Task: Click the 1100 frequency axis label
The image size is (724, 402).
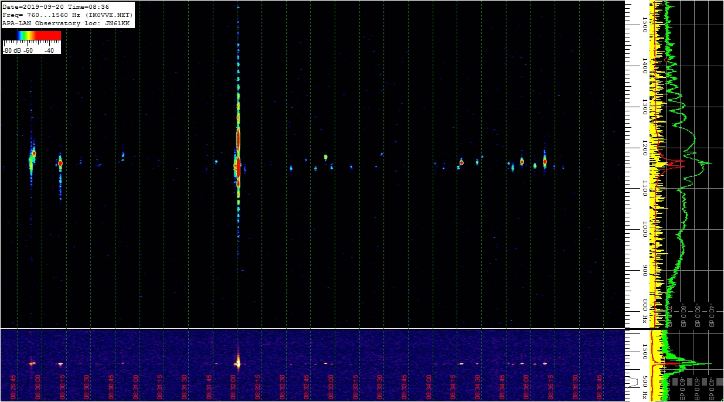Action: click(645, 188)
